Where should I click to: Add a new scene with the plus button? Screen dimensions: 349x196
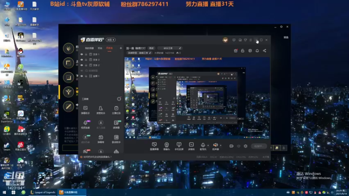121,48
